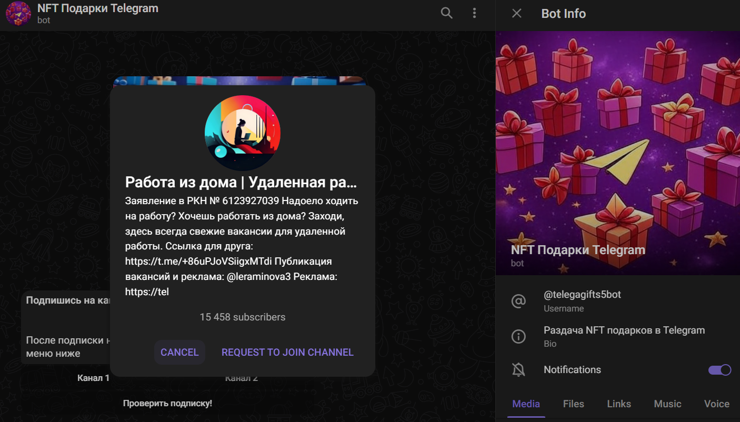740x422 pixels.
Task: Click the NFT Подарки Telegram header title
Action: pyautogui.click(x=98, y=8)
